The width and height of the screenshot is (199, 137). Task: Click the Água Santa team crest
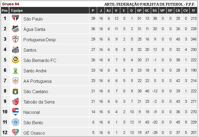pos(15,29)
